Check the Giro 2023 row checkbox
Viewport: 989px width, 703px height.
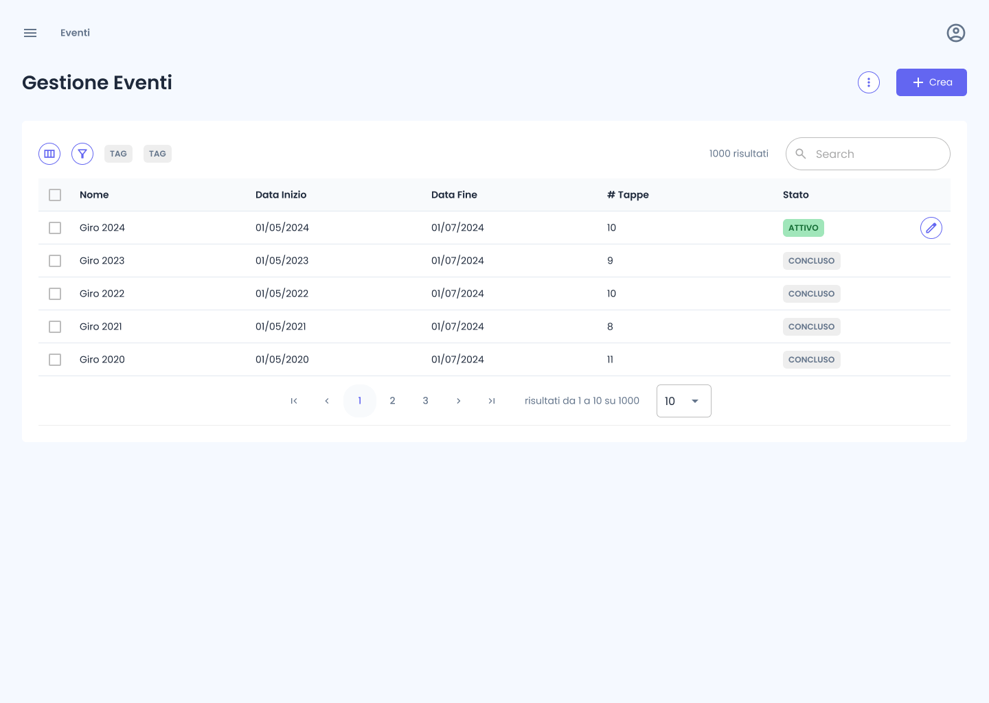click(x=55, y=261)
